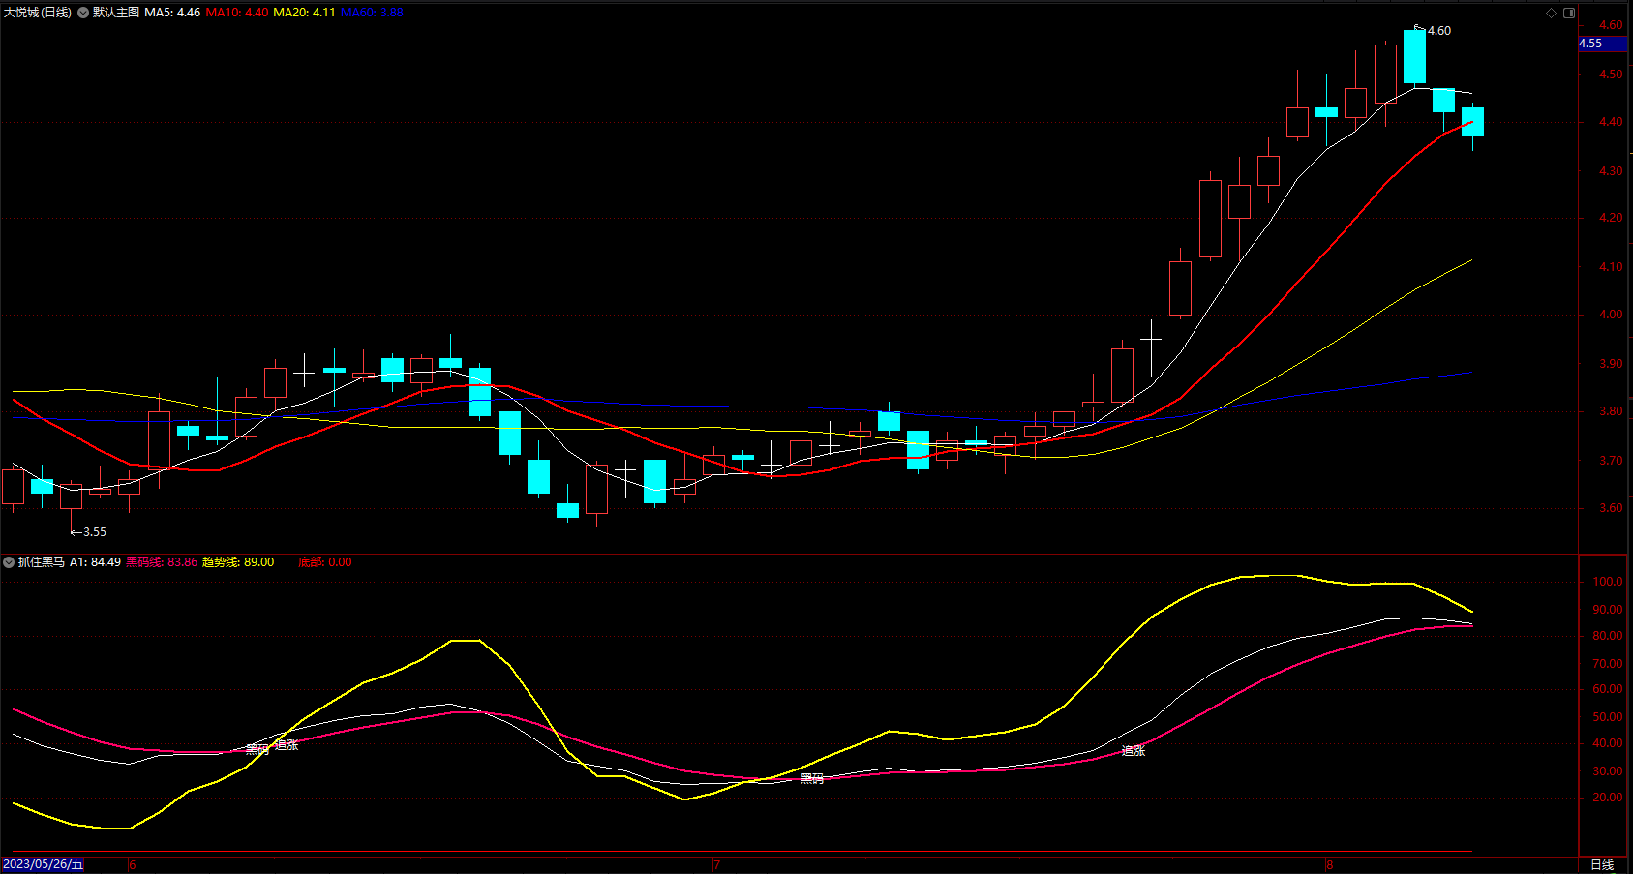
Task: Click the 4.55 current price tag
Action: pyautogui.click(x=1602, y=44)
